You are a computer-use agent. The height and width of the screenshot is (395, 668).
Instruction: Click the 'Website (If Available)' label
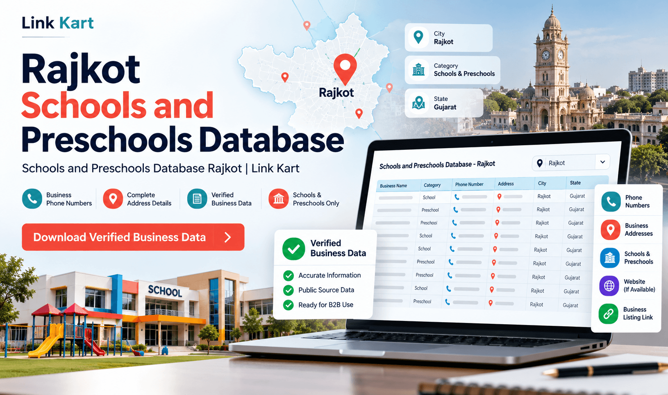[639, 285]
